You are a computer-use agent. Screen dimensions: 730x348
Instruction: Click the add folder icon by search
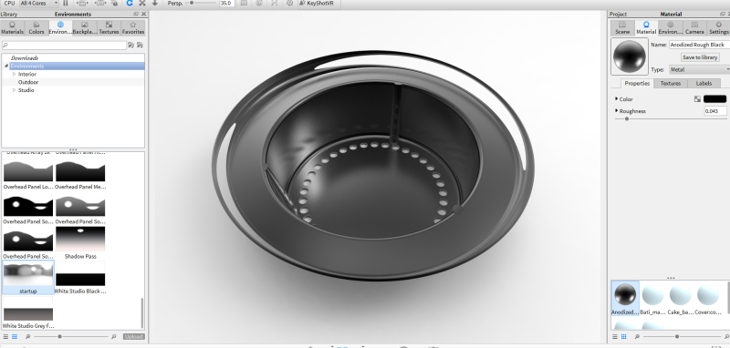(x=130, y=45)
